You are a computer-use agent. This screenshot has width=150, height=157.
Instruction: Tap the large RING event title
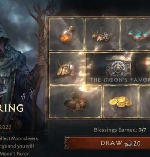12,108
